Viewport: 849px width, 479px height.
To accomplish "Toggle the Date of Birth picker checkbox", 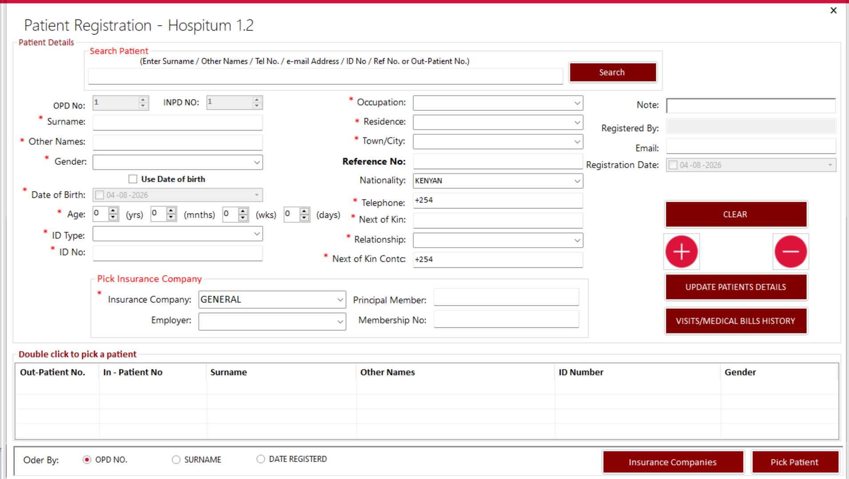I will 100,195.
